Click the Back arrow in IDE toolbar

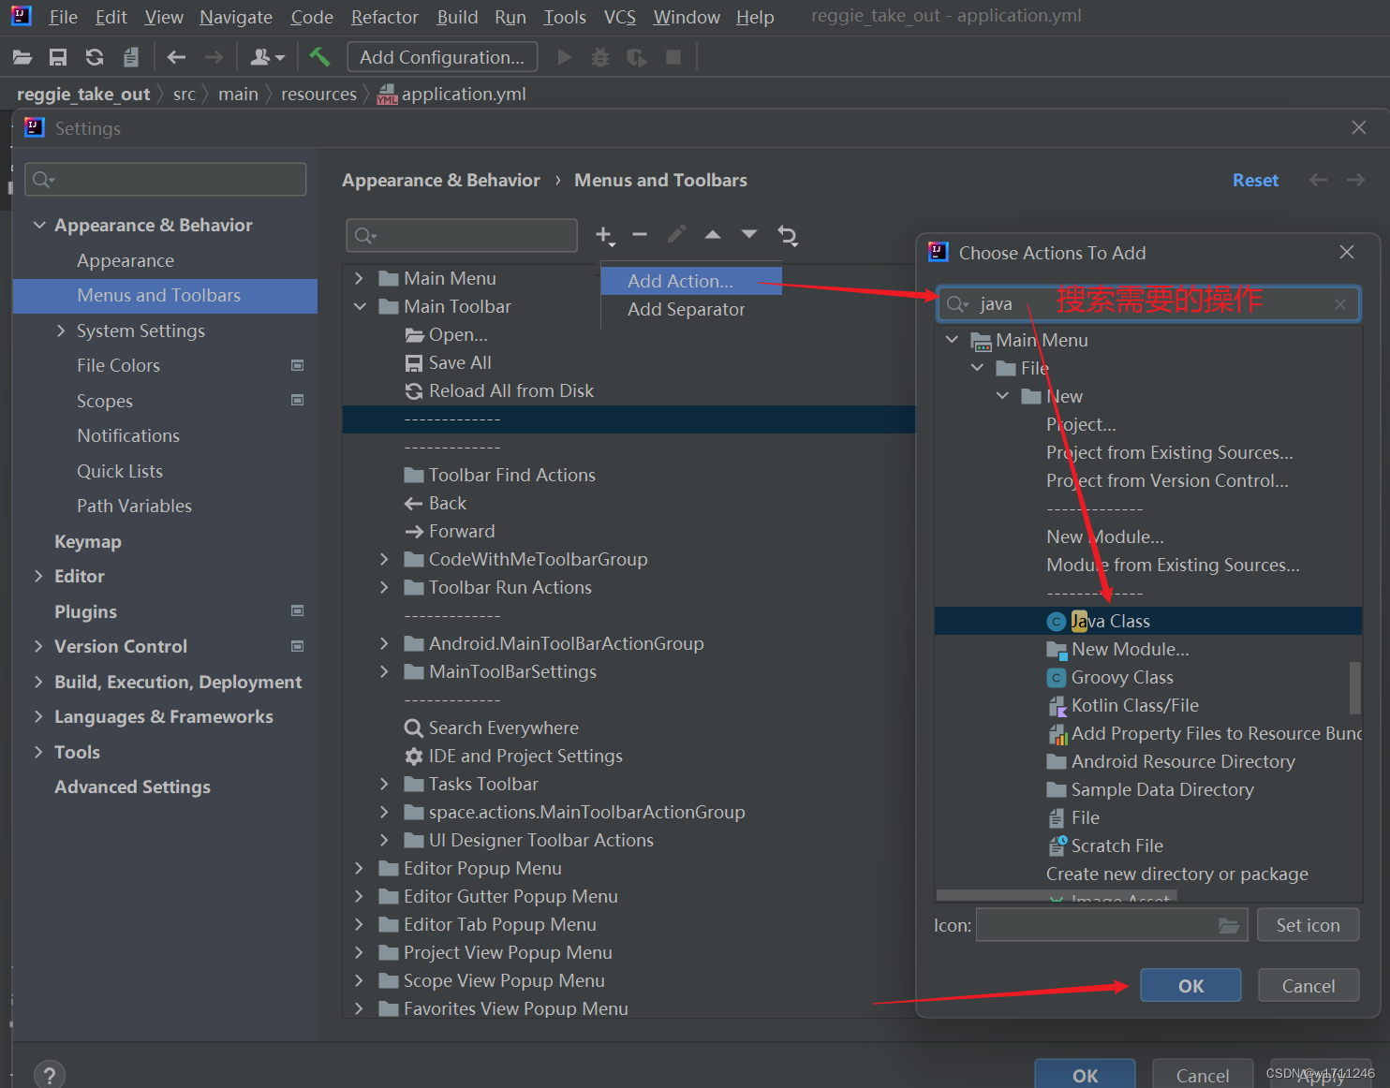(176, 58)
